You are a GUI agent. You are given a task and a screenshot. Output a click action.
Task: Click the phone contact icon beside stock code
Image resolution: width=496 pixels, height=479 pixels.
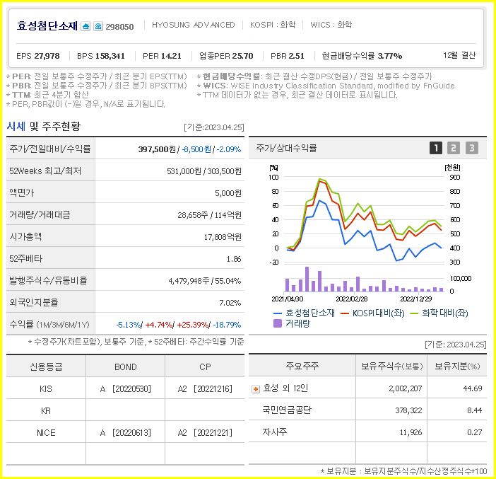[x=98, y=26]
